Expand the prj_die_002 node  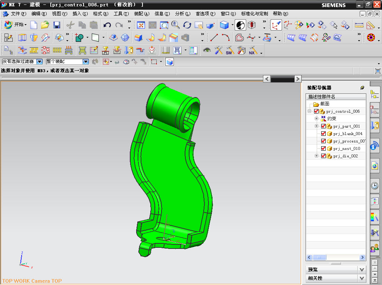[316, 156]
